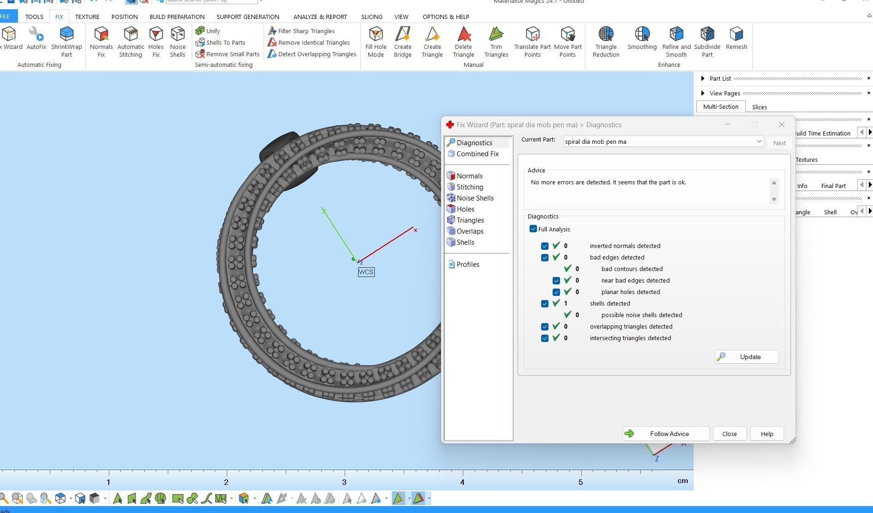Viewport: 873px width, 513px height.
Task: Switch to ANALYZE & REPORT tab
Action: [x=320, y=17]
